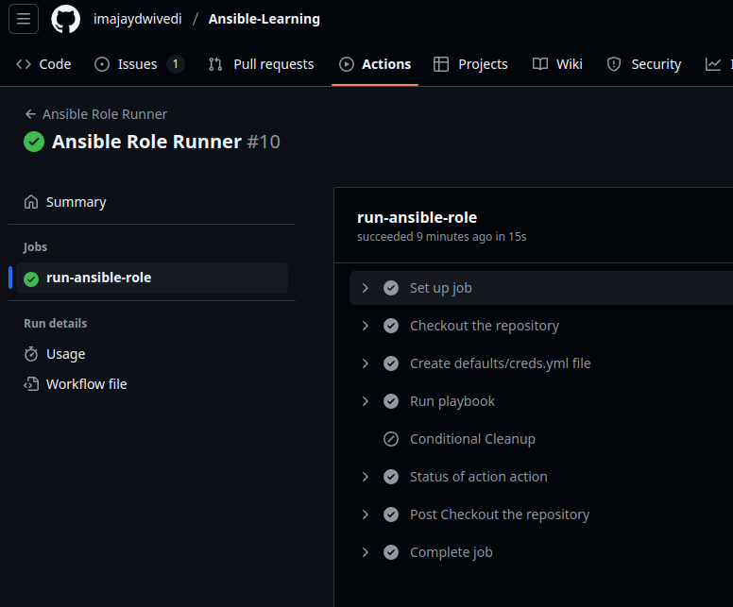Switch to the Issues tab
The height and width of the screenshot is (607, 733).
click(139, 64)
